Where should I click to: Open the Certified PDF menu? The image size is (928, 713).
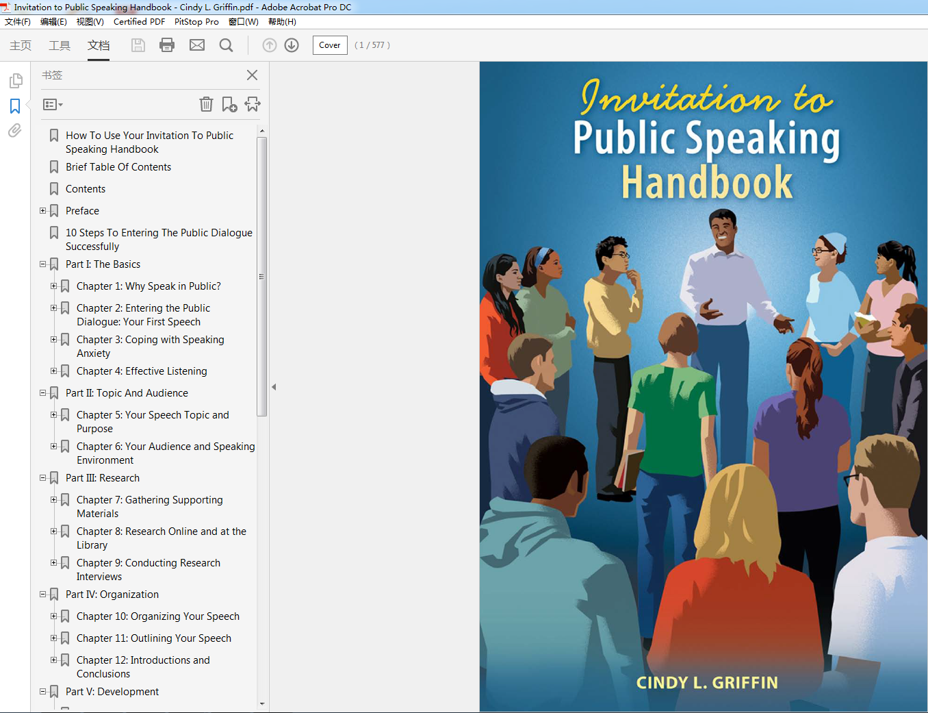pyautogui.click(x=139, y=22)
